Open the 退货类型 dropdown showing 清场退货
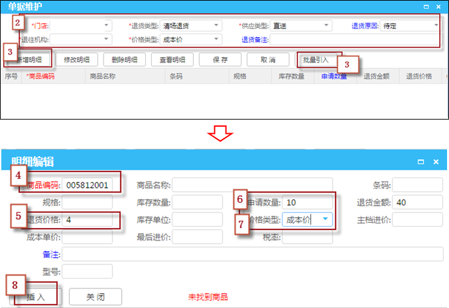This screenshot has width=449, height=308. [216, 25]
